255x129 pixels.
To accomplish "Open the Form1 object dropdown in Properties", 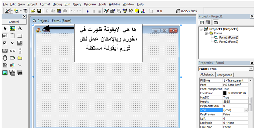I will coord(251,69).
